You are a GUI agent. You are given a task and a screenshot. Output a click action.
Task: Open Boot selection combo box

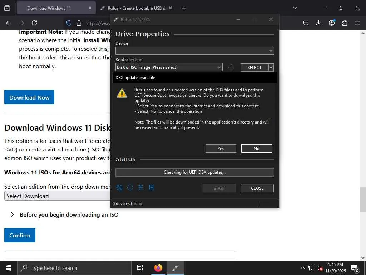coord(169,67)
